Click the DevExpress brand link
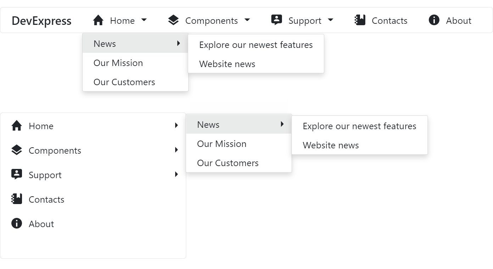Image resolution: width=493 pixels, height=269 pixels. pos(41,21)
